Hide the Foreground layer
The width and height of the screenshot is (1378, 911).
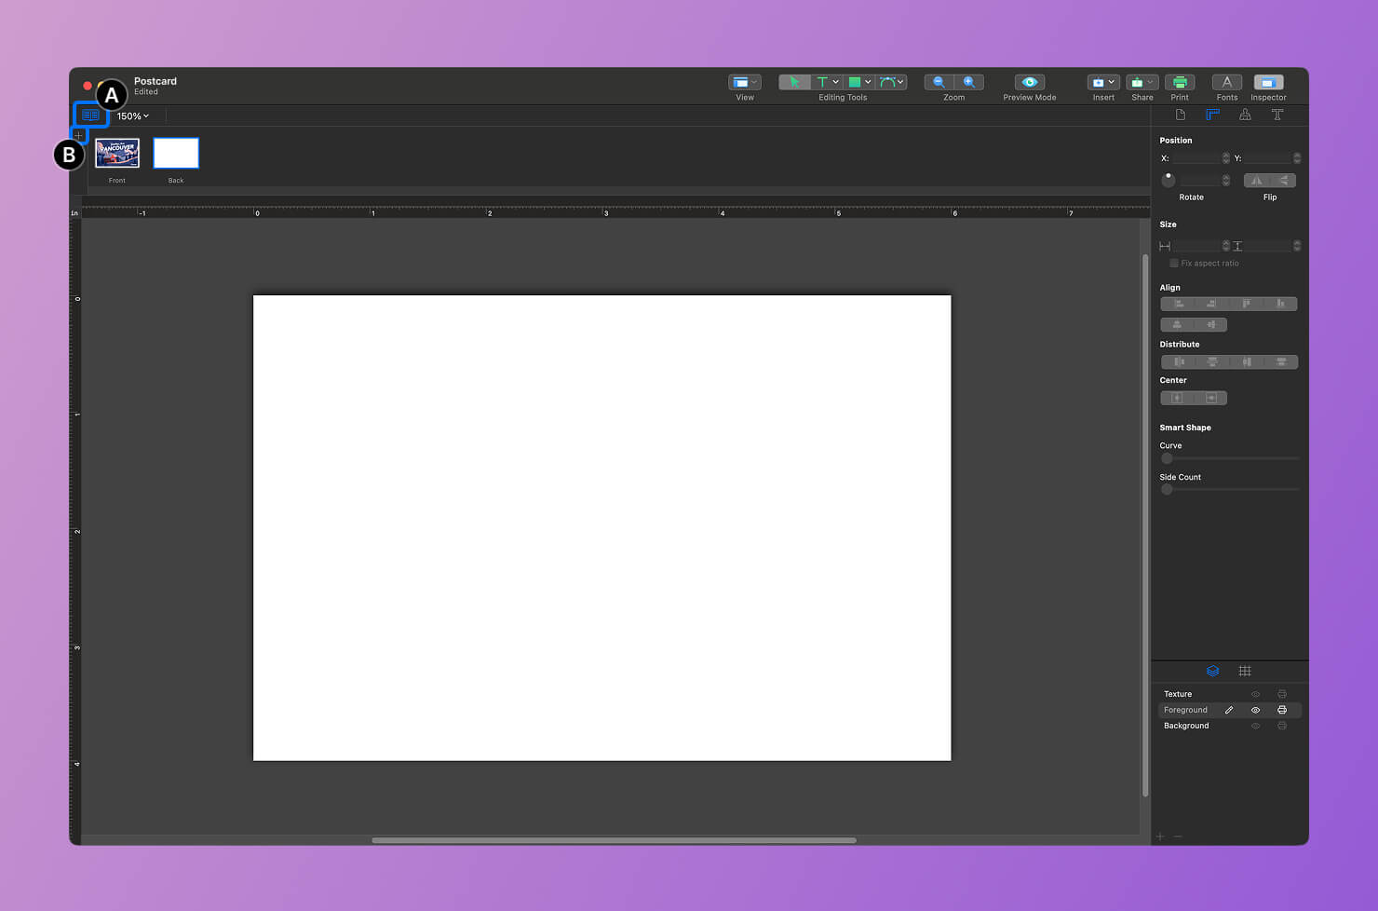point(1255,710)
